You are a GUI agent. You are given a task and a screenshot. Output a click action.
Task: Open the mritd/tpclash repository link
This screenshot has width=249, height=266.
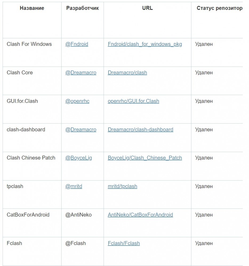pos(122,186)
